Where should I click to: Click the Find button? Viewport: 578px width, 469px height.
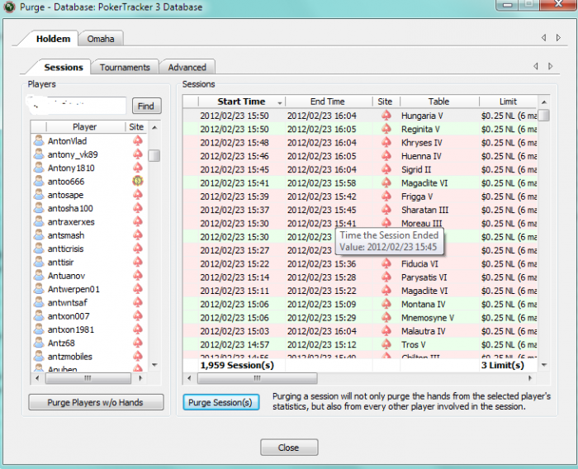pyautogui.click(x=146, y=107)
